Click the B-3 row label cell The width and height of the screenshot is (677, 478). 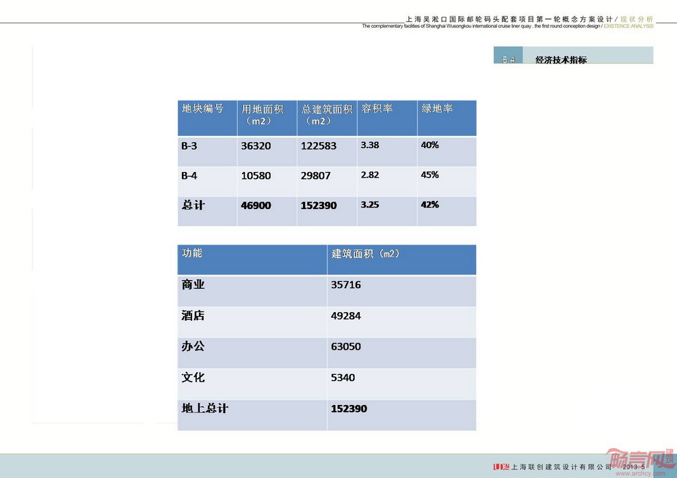click(189, 145)
